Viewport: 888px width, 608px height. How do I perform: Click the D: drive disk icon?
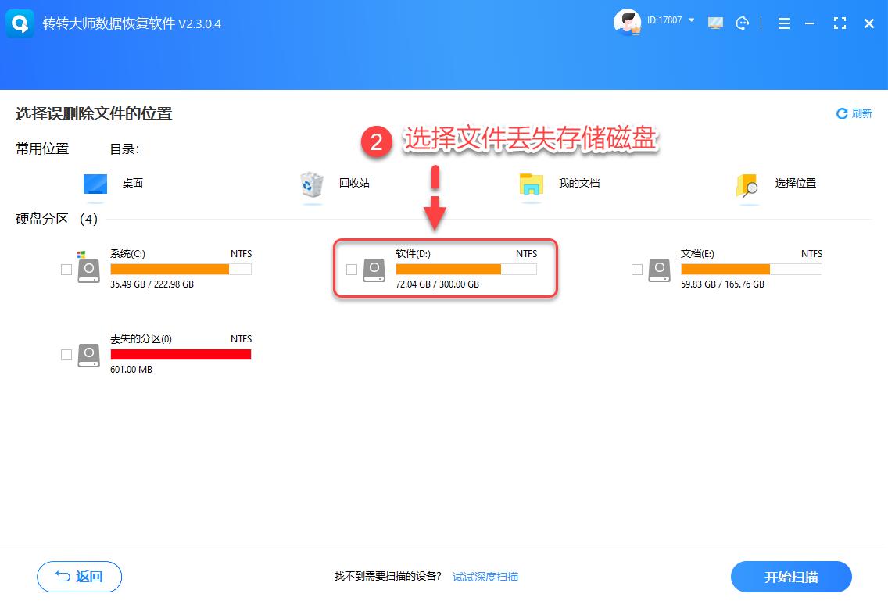click(374, 270)
